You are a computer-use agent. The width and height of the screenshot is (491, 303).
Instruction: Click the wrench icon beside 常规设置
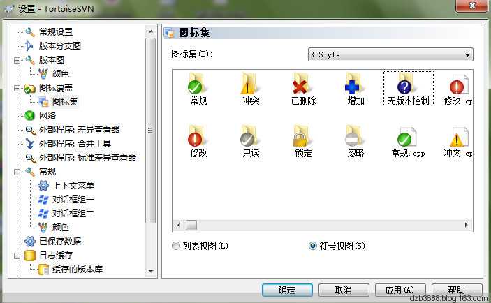tap(30, 32)
